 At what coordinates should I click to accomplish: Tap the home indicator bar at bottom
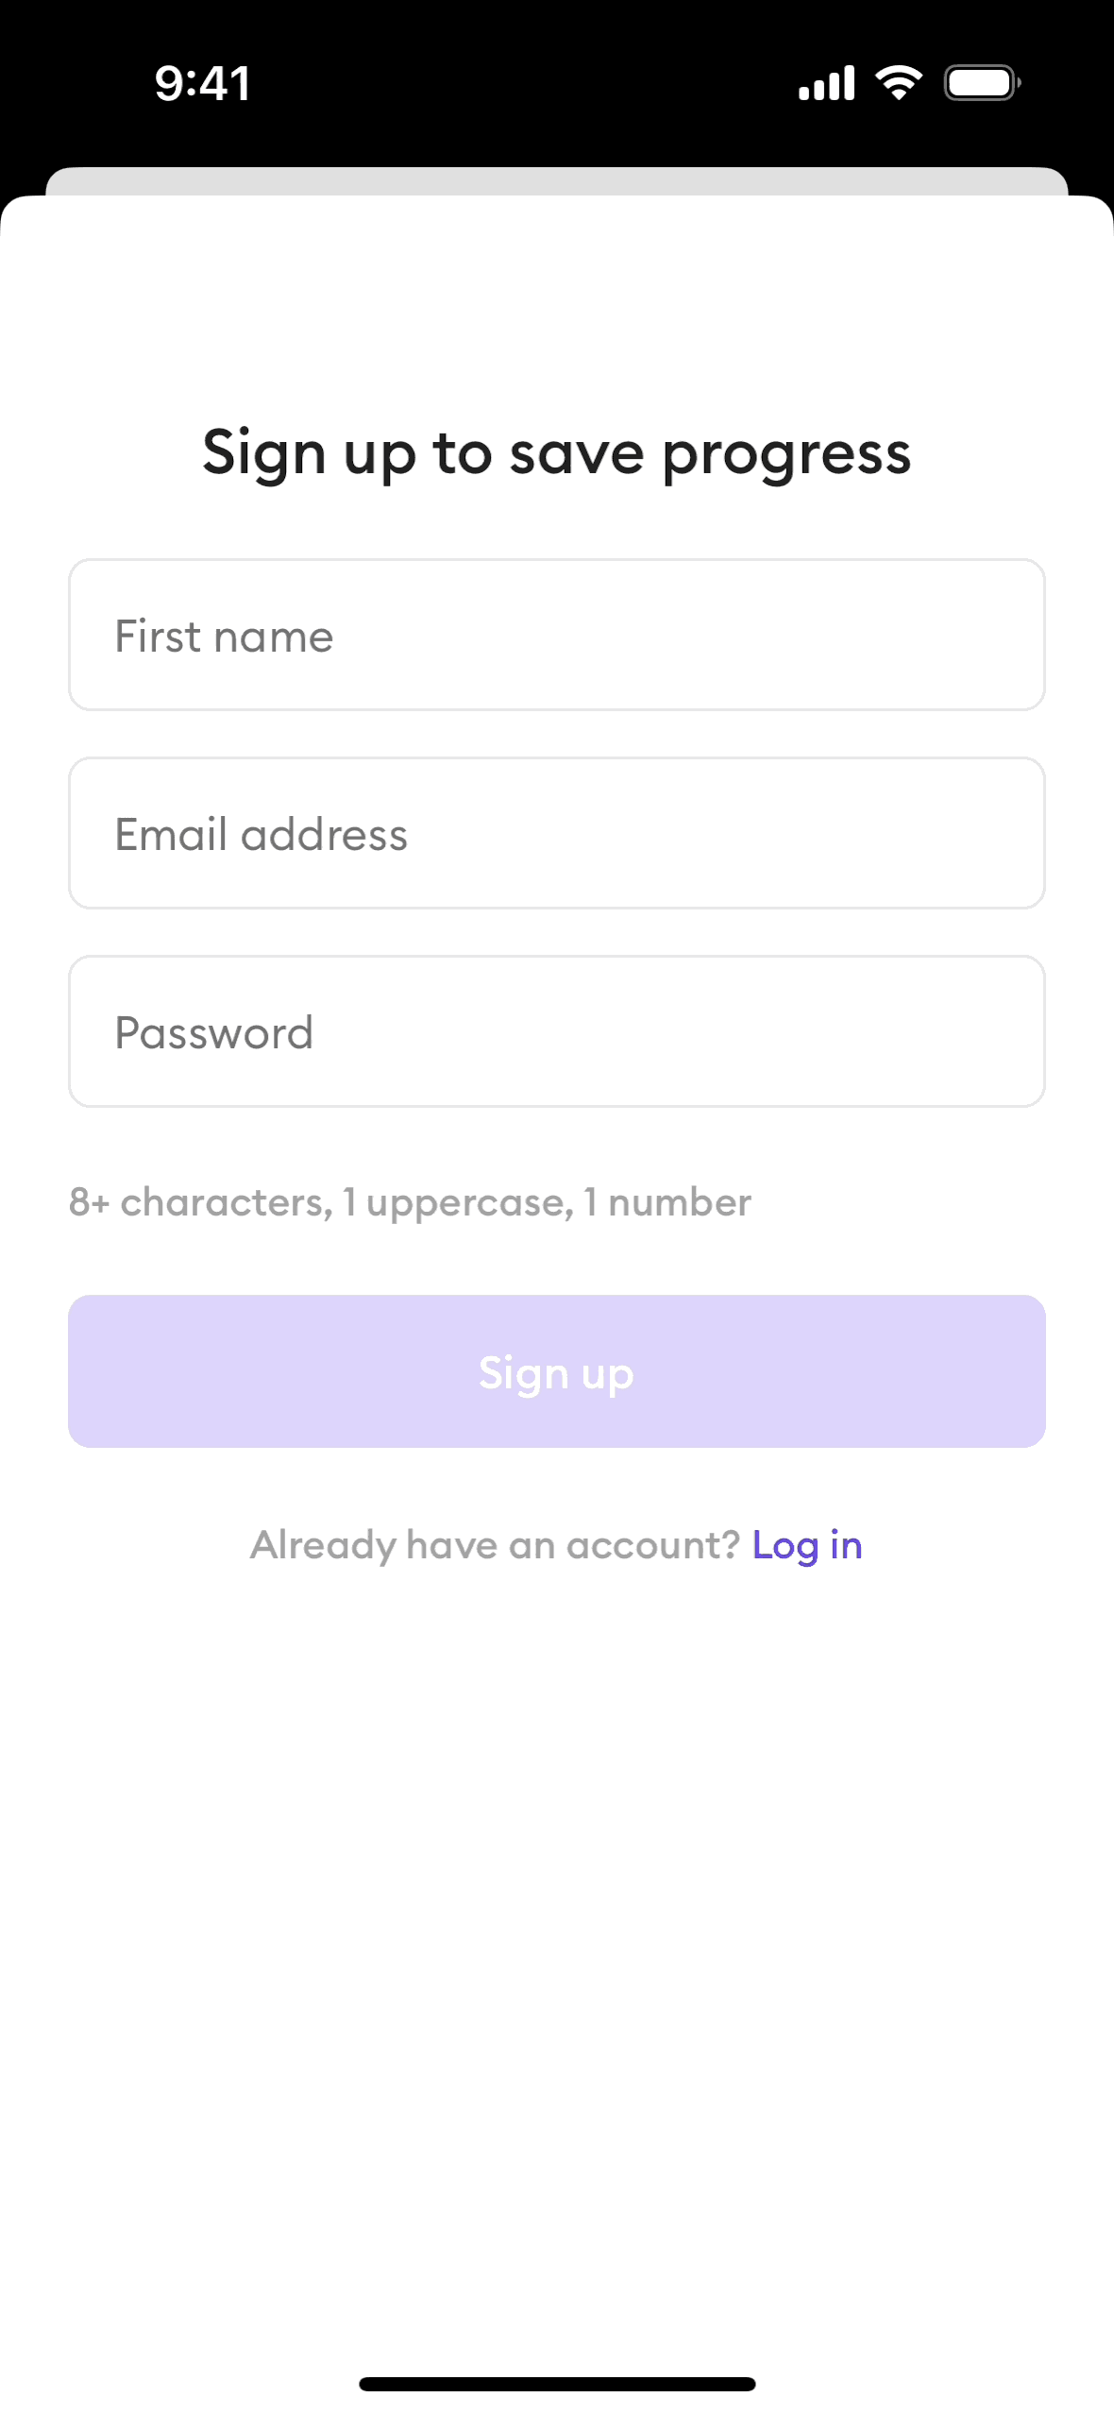click(x=557, y=2384)
